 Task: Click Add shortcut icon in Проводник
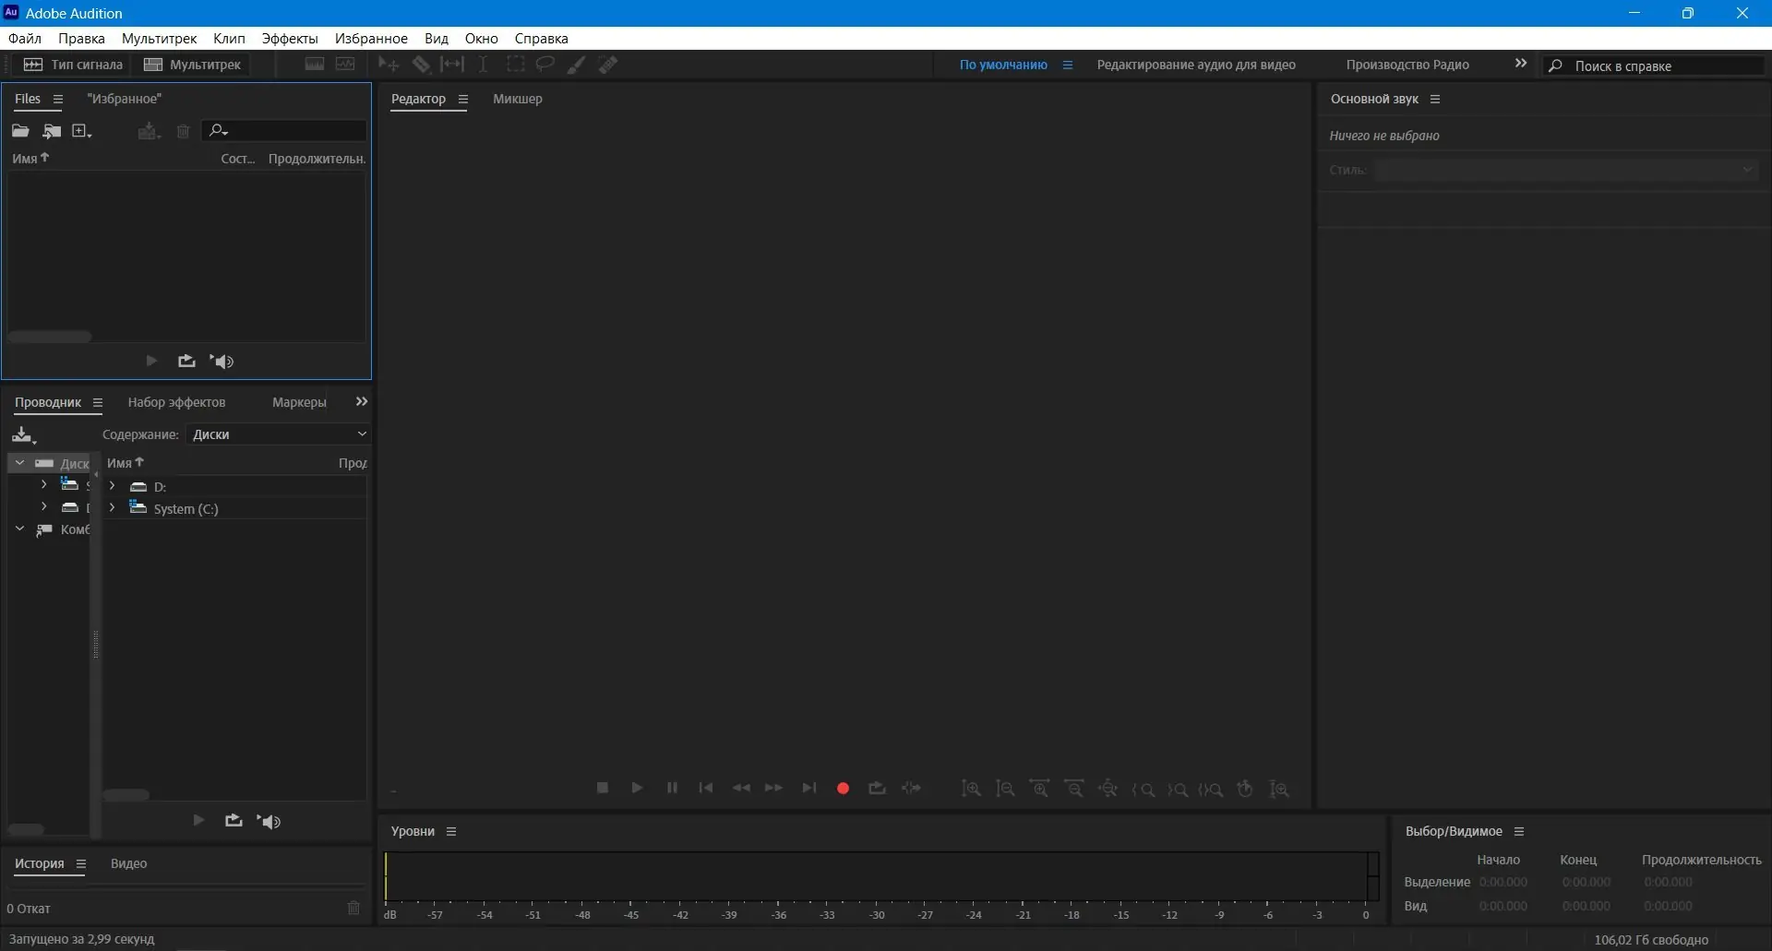(x=23, y=434)
